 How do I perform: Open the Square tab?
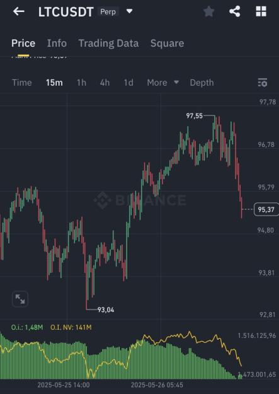click(168, 43)
